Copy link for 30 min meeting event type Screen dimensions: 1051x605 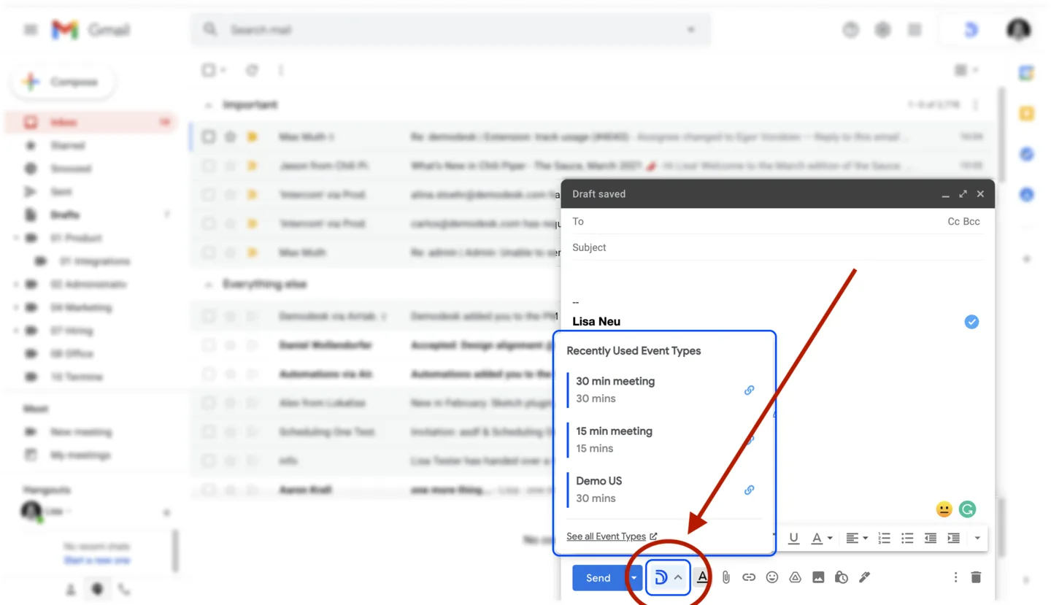[x=749, y=390]
